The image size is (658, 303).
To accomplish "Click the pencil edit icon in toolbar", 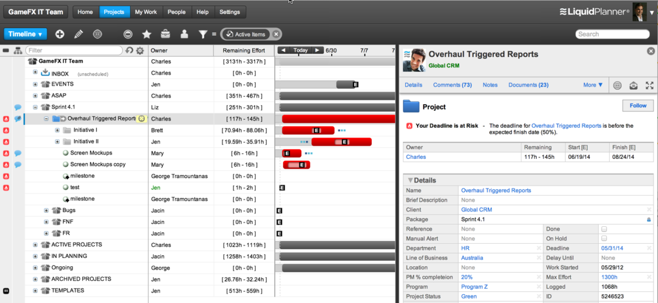I will [78, 34].
